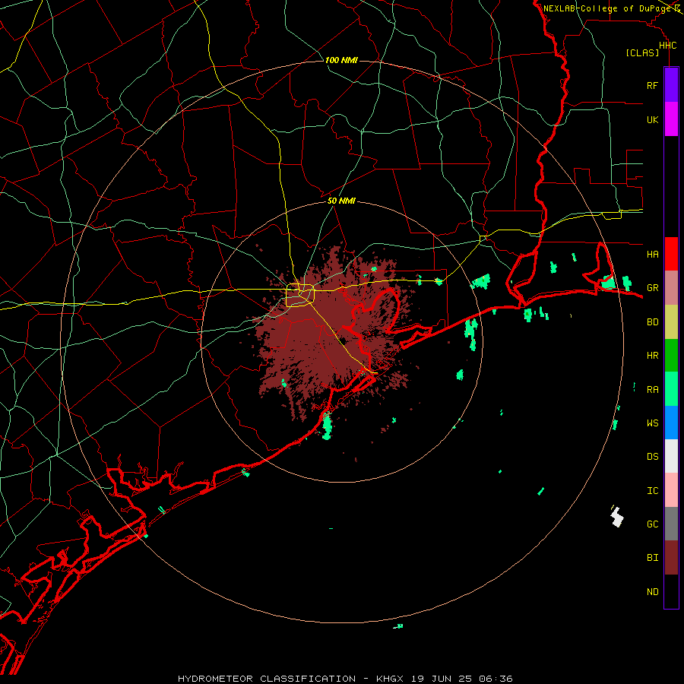Click the HA legend label
Viewport: 684px width, 684px height.
(652, 254)
